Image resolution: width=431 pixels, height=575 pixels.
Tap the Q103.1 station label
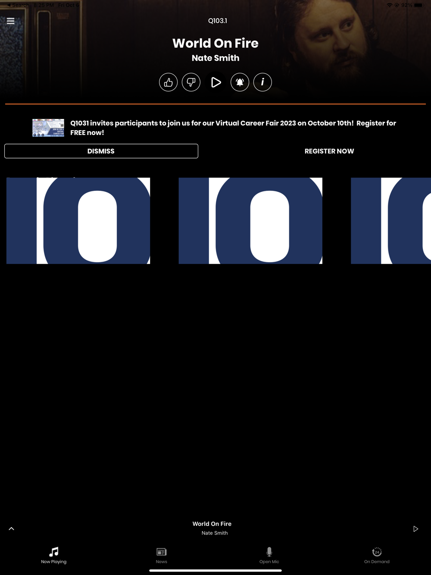[x=217, y=21]
